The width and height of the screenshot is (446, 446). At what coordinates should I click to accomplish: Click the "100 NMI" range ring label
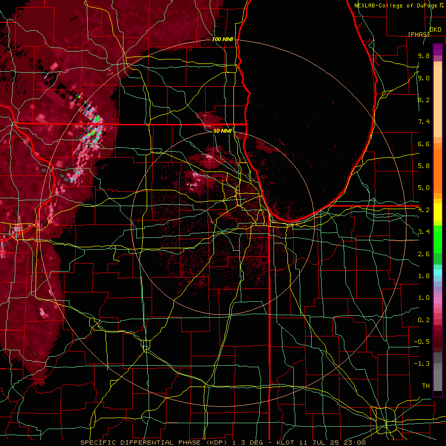pyautogui.click(x=223, y=39)
